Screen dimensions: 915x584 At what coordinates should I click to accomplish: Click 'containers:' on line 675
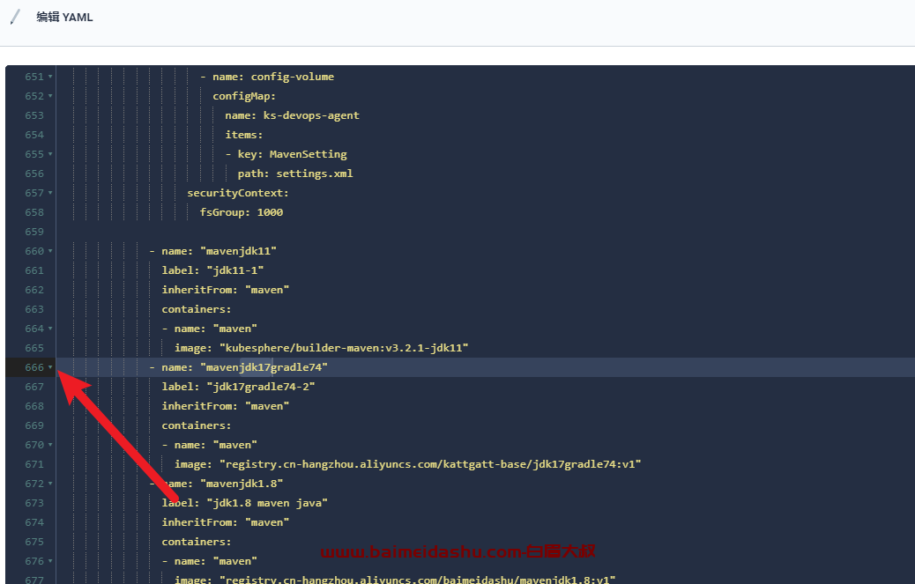pos(196,542)
